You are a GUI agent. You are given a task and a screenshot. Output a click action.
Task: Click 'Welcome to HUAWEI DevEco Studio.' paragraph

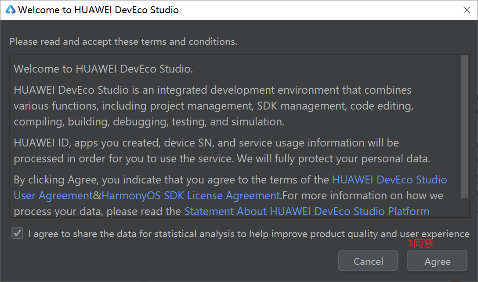[103, 69]
